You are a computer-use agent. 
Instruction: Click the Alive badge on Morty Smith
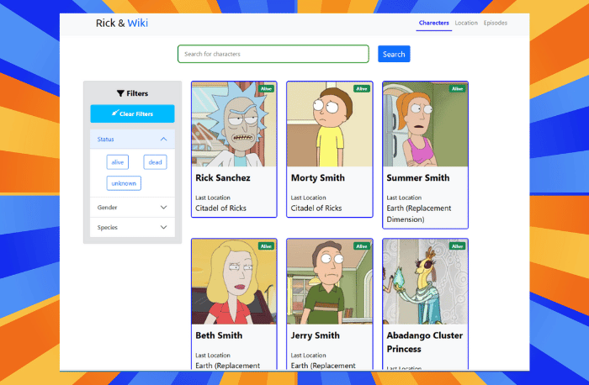(x=362, y=89)
